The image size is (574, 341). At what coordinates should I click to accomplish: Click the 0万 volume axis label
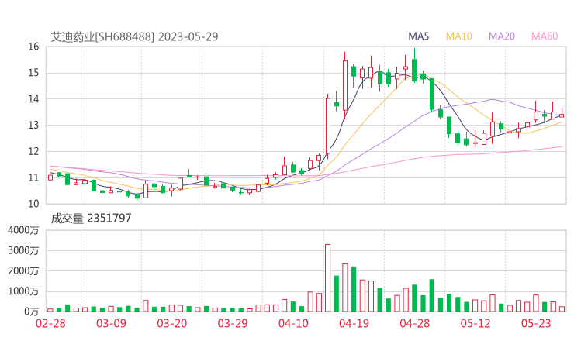(32, 312)
